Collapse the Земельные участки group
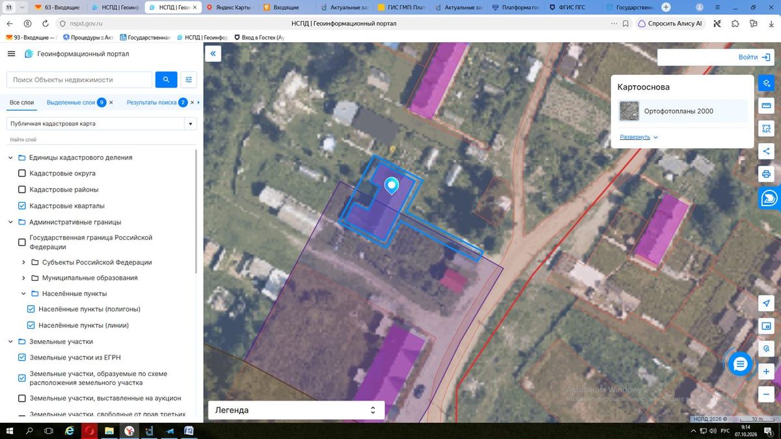This screenshot has height=439, width=781. (10, 341)
